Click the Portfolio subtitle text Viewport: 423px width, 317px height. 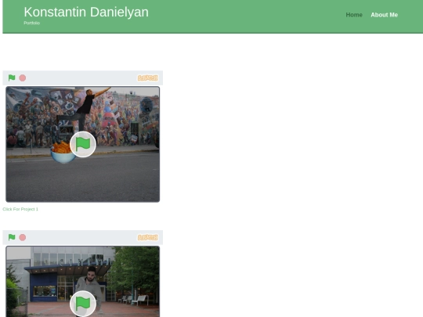[32, 23]
